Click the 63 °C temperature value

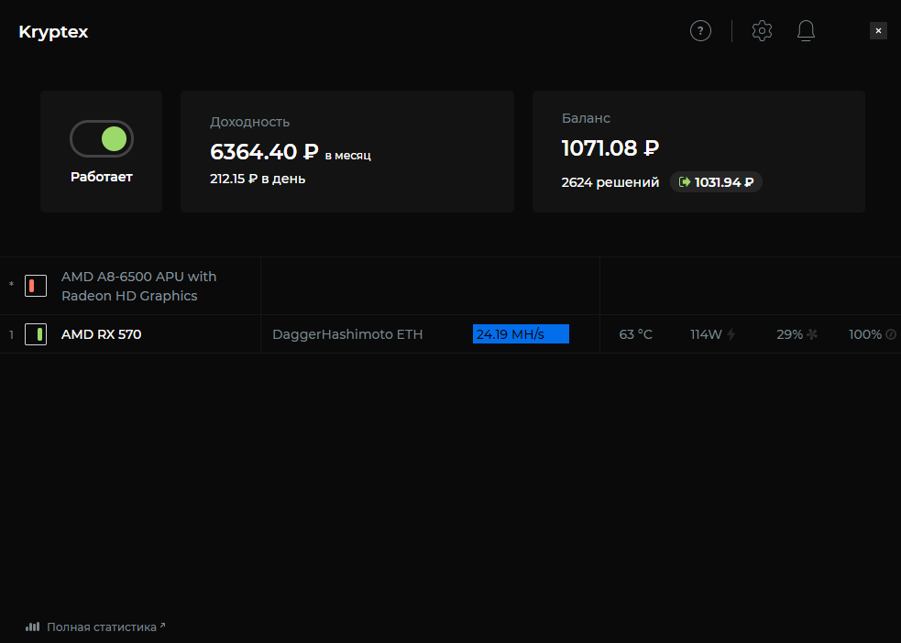click(x=635, y=334)
